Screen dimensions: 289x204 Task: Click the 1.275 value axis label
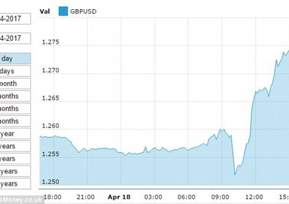[x=50, y=42]
